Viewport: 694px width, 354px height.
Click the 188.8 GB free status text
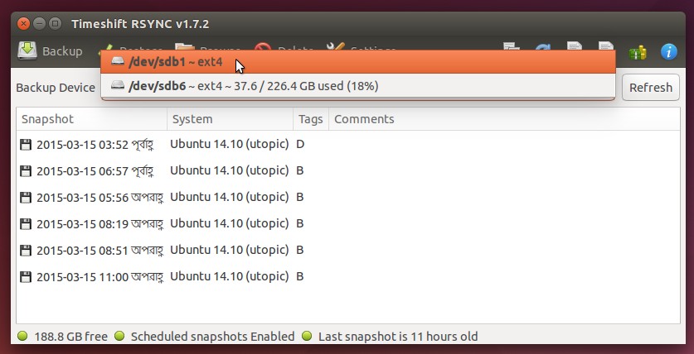70,337
